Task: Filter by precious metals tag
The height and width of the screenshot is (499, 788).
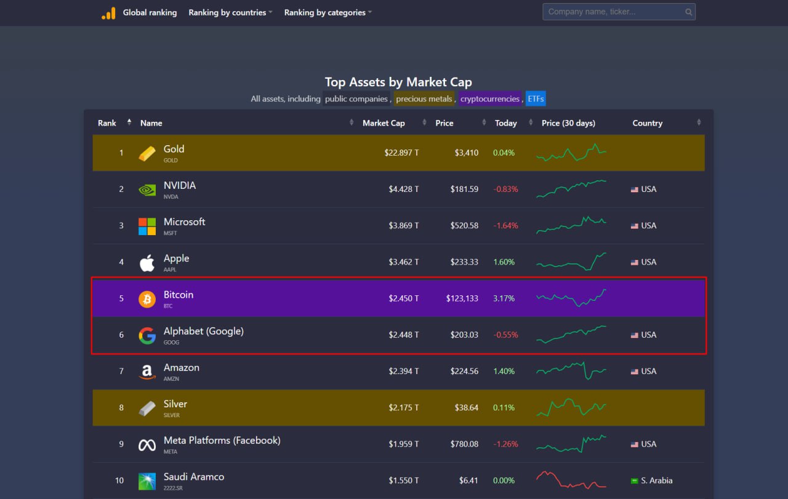Action: pos(424,98)
